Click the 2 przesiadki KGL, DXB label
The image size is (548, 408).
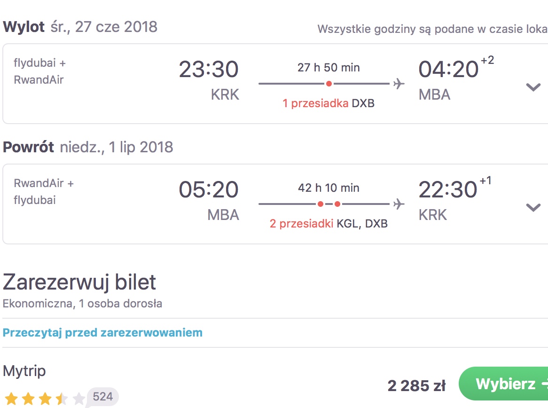(x=329, y=223)
